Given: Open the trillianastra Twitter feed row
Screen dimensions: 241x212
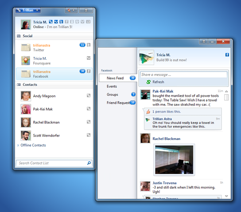Looking at the screenshot, I should [x=54, y=48].
